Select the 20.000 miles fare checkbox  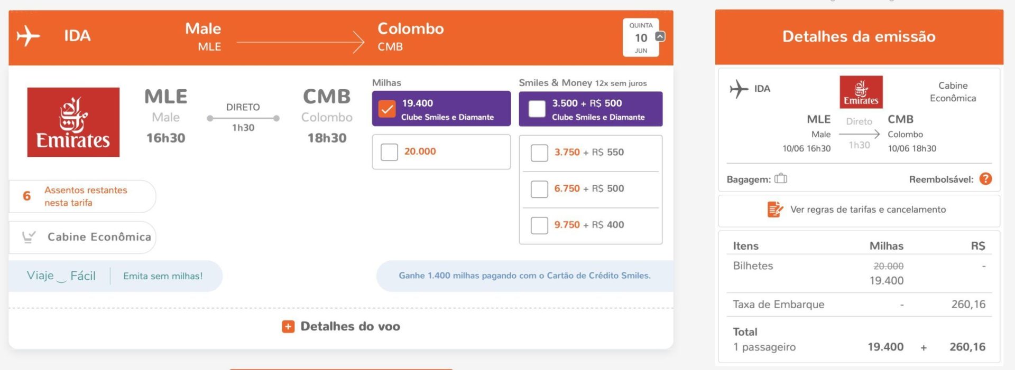[389, 152]
